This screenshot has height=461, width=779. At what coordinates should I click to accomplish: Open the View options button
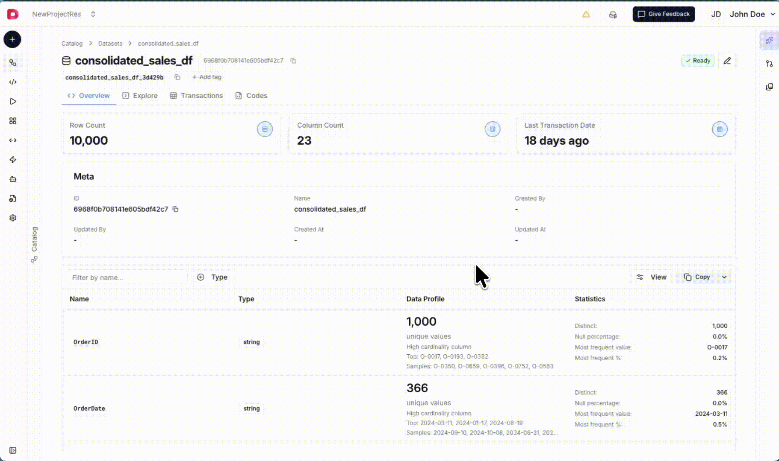click(652, 277)
